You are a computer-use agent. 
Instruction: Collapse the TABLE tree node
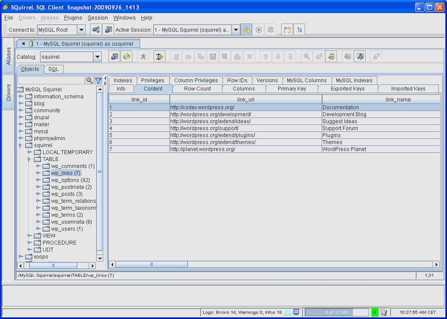(x=29, y=159)
